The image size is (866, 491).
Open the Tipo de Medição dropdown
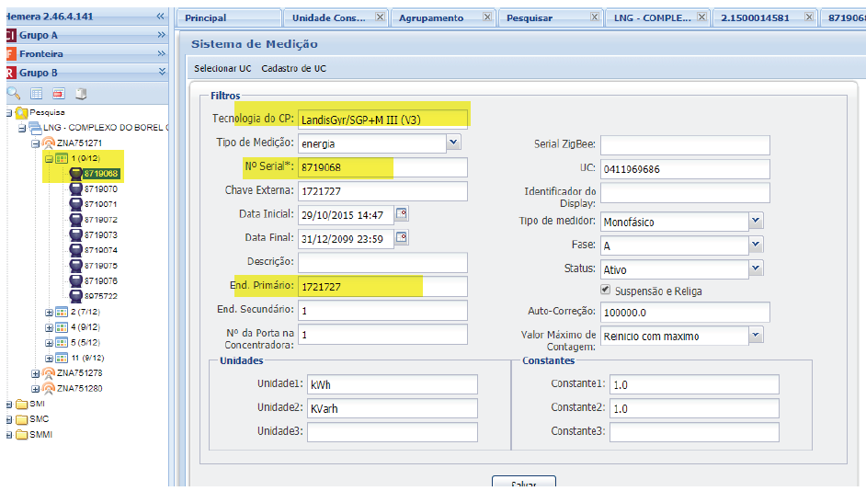[453, 143]
